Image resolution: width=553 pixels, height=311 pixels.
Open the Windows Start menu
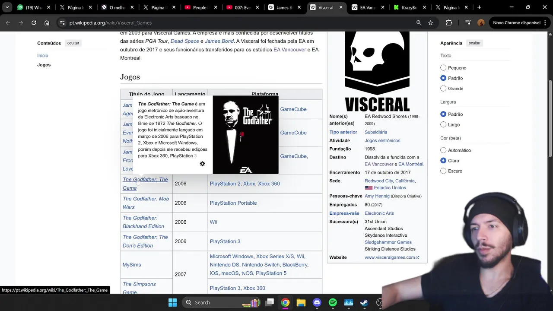(x=172, y=302)
